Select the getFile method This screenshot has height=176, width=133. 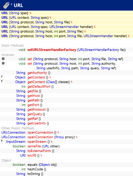coord(33,91)
